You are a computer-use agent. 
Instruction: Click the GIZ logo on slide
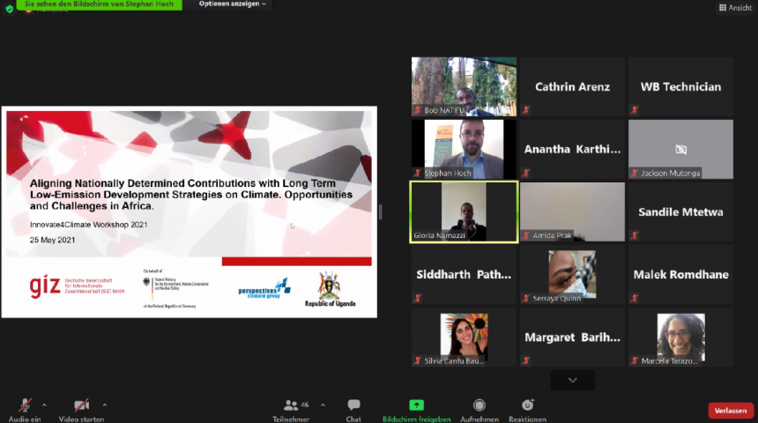[42, 286]
